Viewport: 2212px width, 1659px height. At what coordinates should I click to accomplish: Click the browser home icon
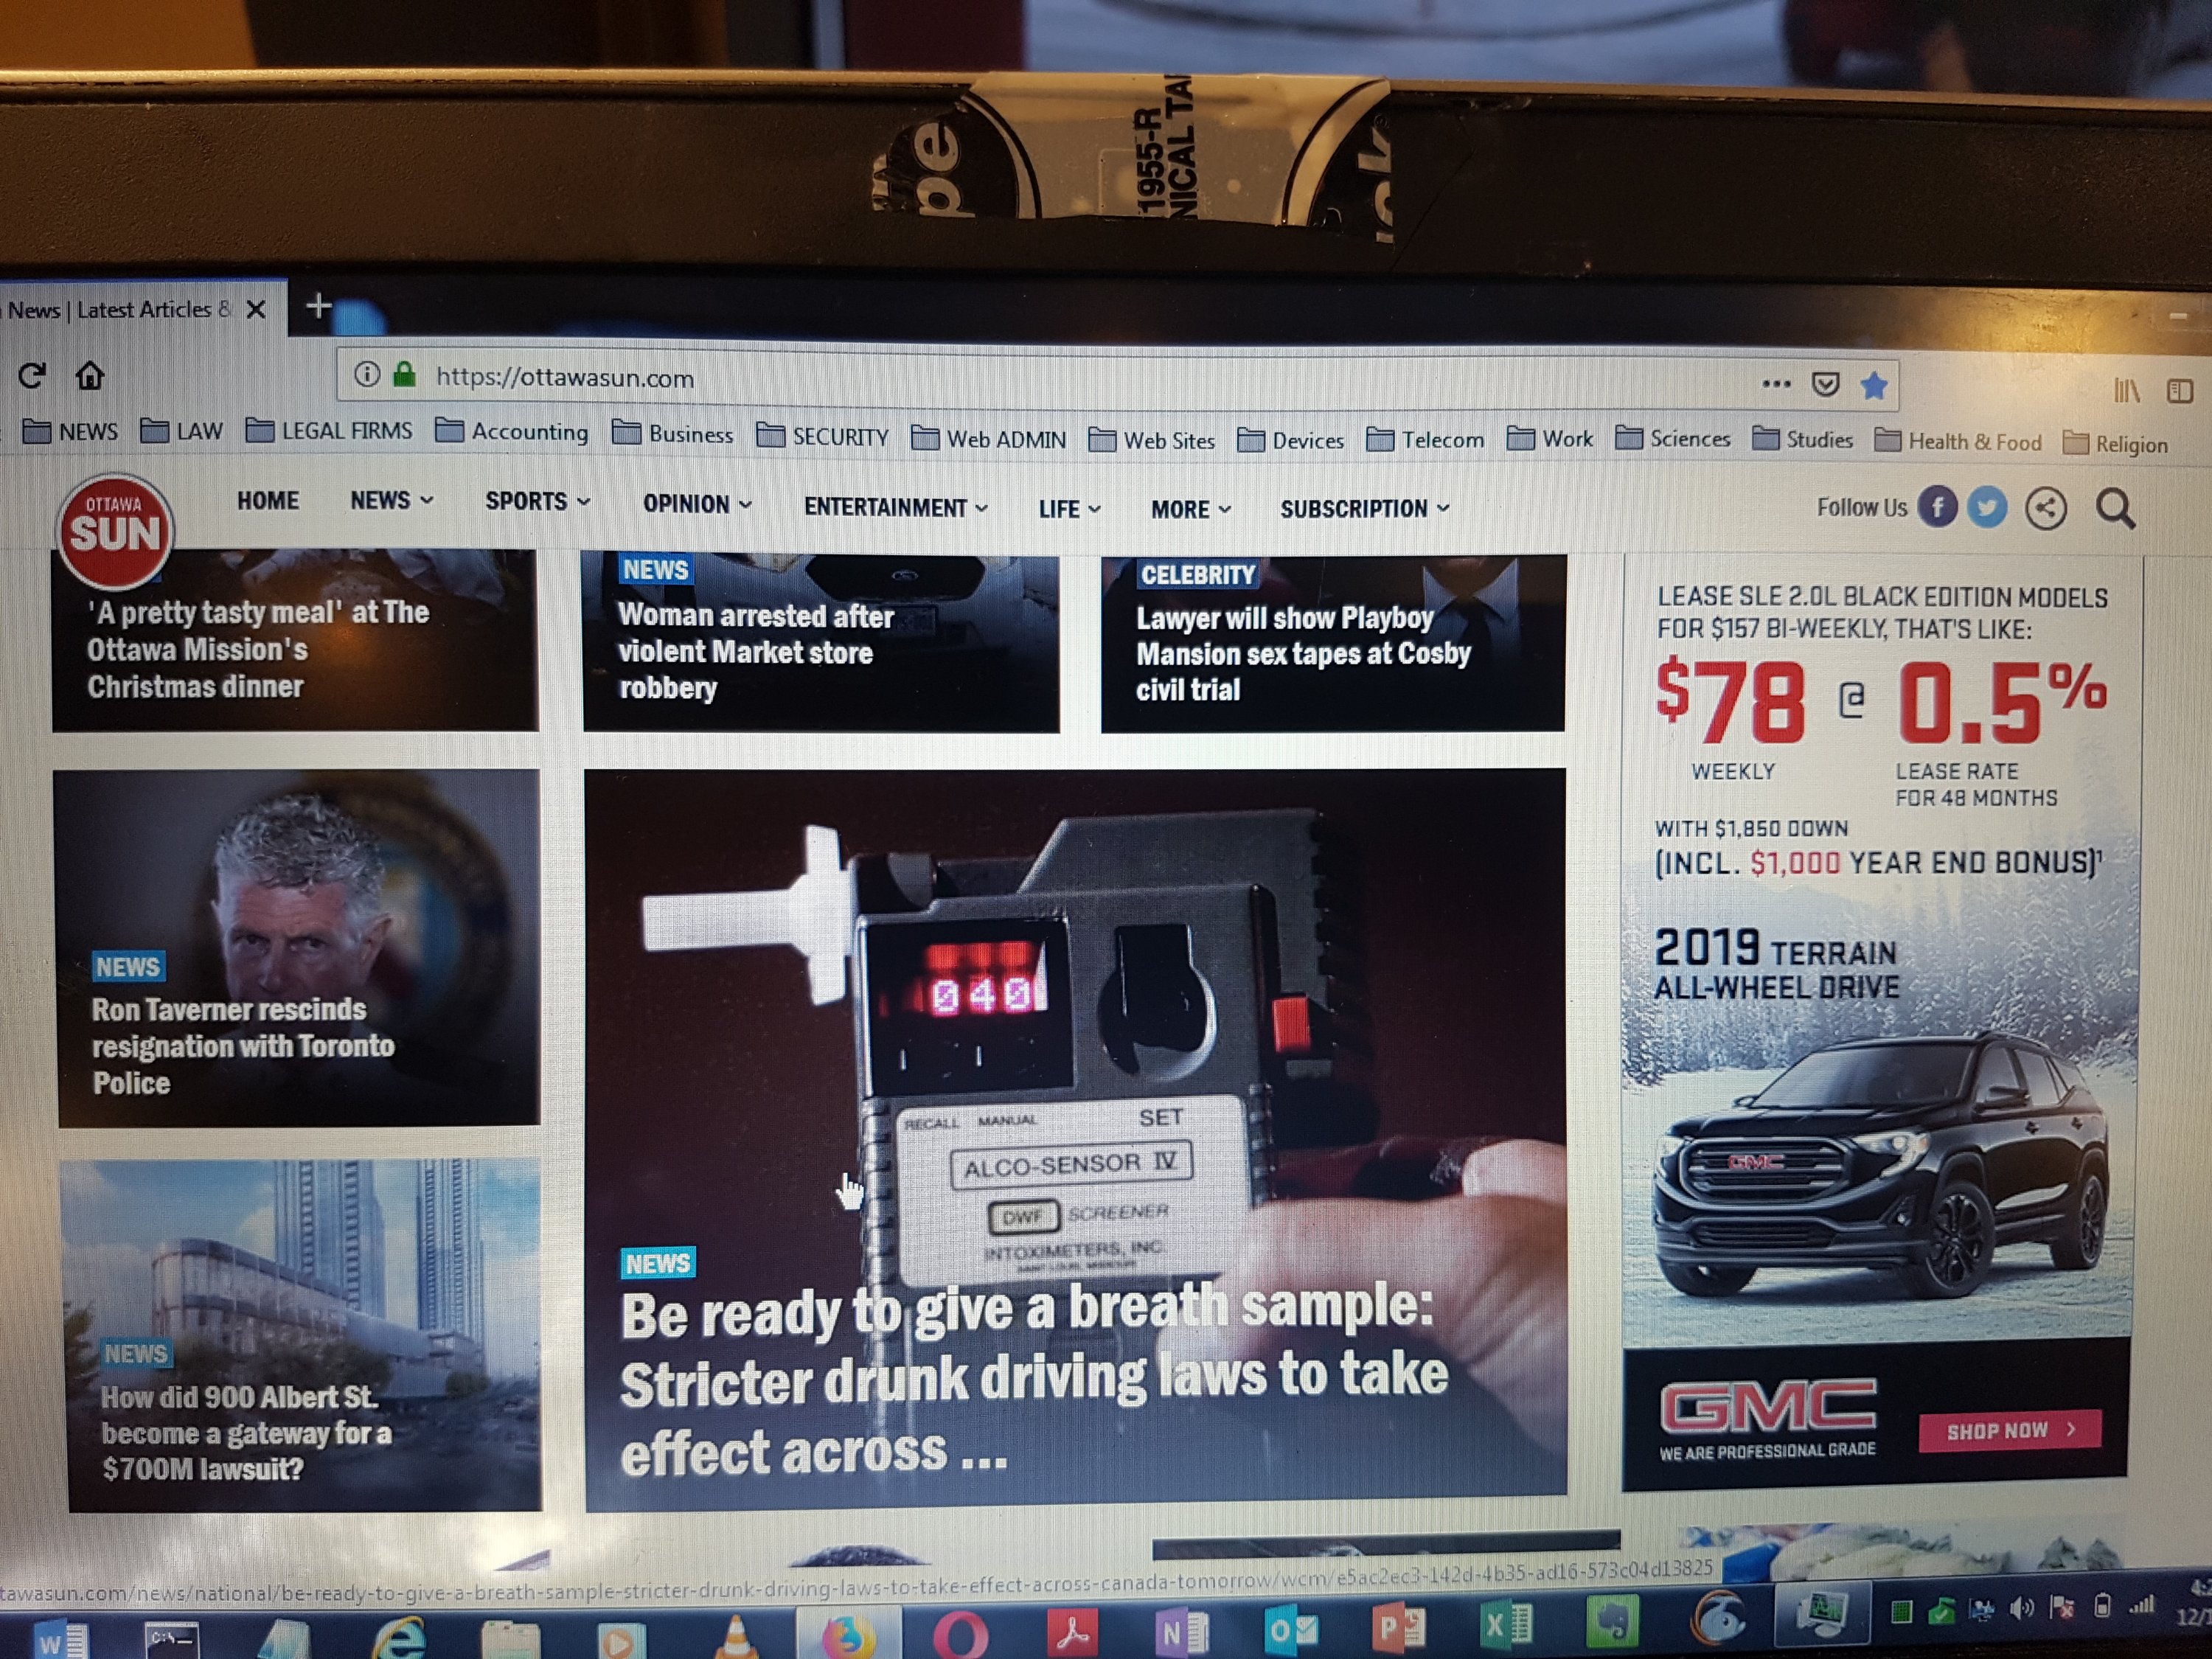tap(90, 376)
